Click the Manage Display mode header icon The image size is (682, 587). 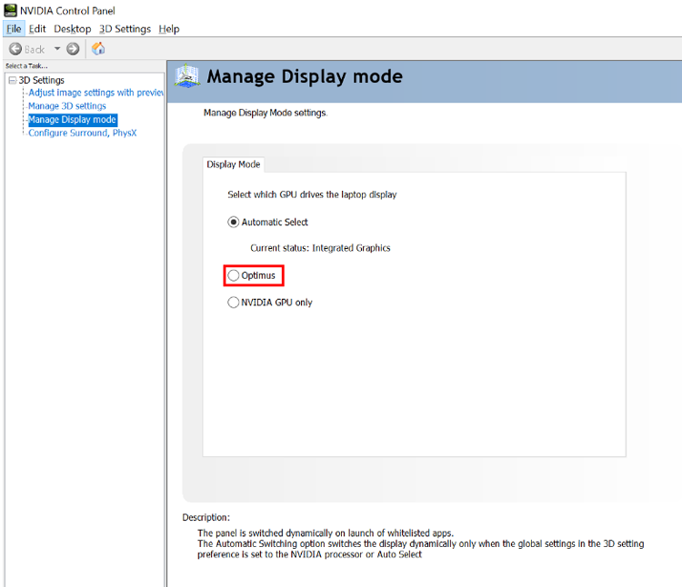click(x=186, y=76)
